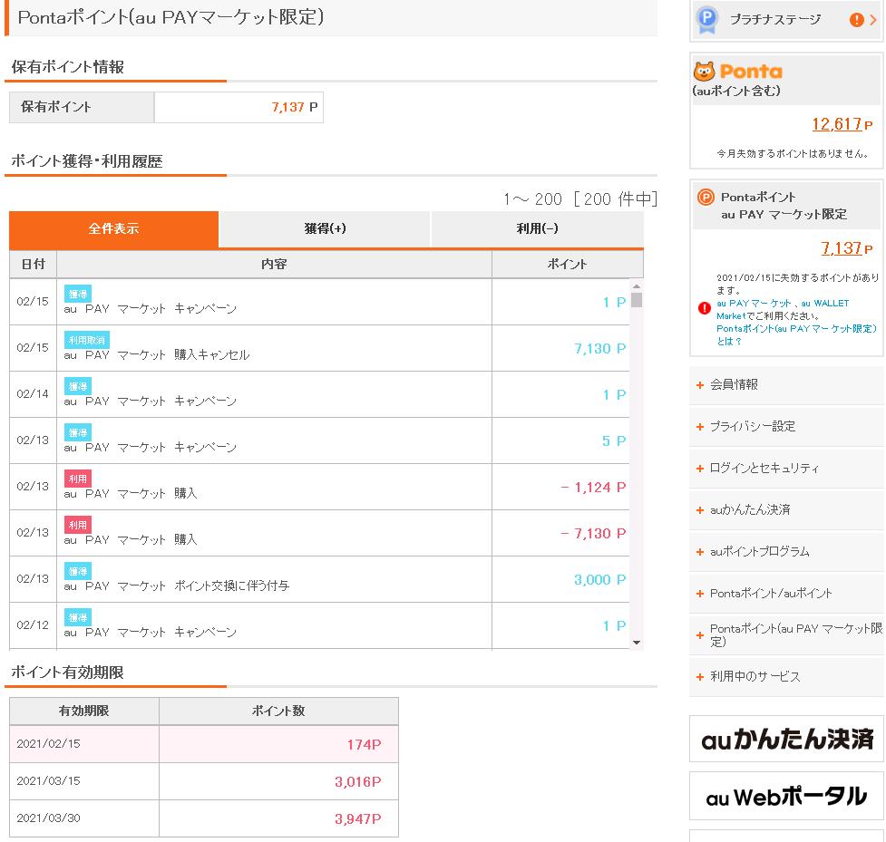Image resolution: width=886 pixels, height=842 pixels.
Task: Click the red warning icon near expiry notice
Action: pyautogui.click(x=704, y=308)
